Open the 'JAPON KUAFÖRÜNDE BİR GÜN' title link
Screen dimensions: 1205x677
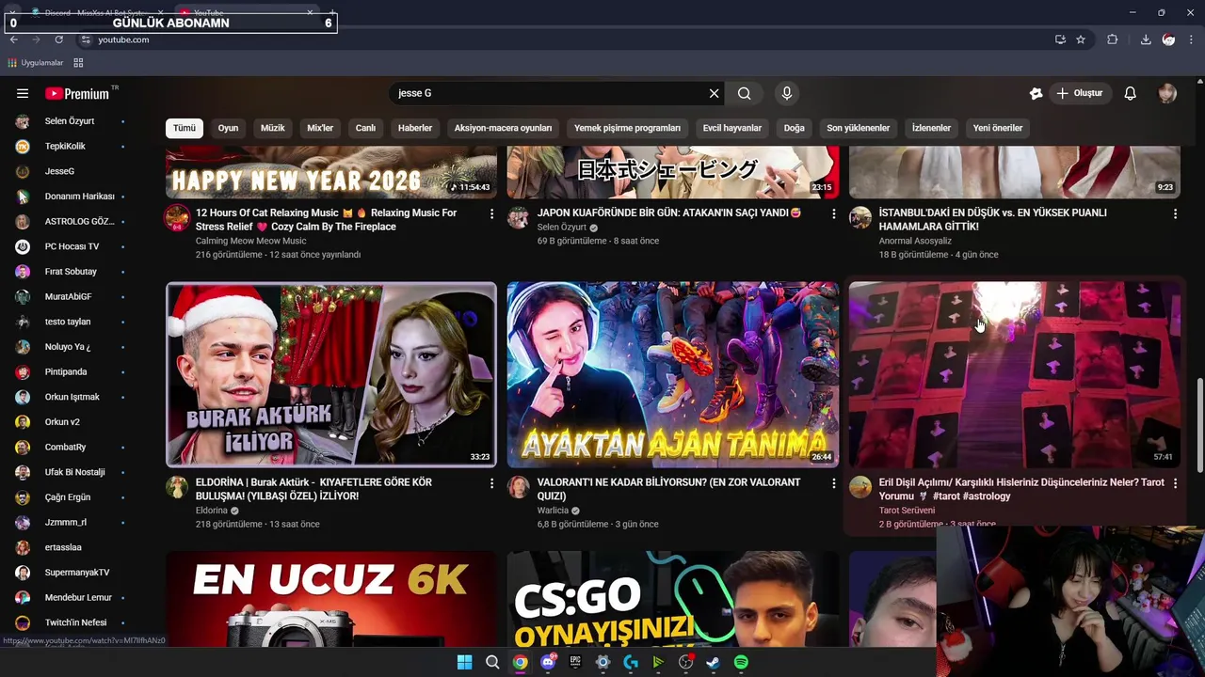669,213
